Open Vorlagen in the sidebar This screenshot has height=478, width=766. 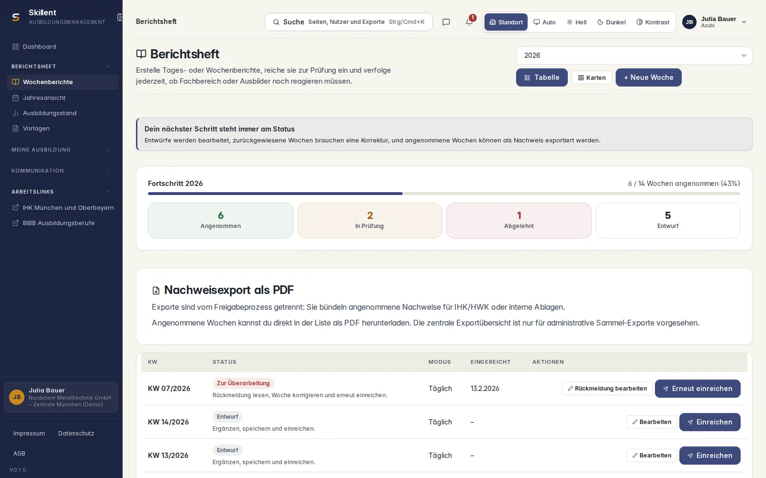tap(62, 128)
